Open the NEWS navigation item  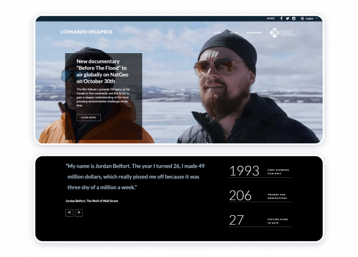[234, 33]
